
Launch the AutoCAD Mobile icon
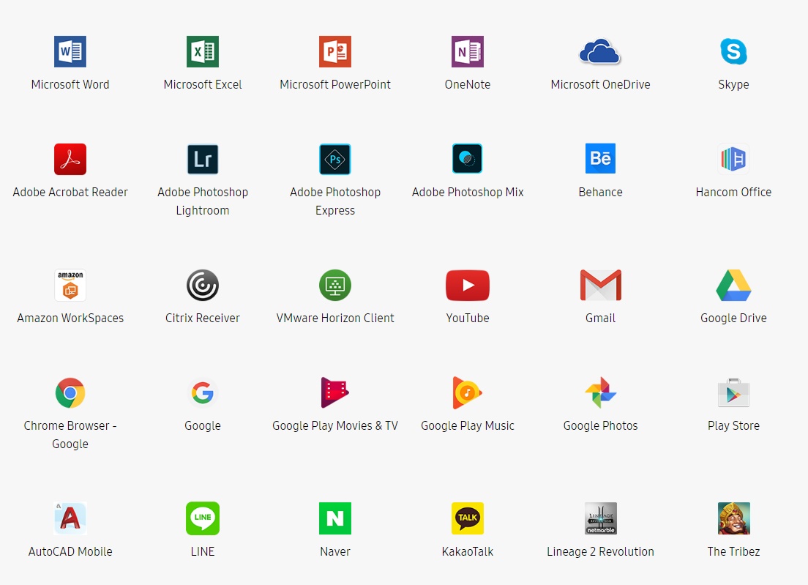tap(70, 518)
